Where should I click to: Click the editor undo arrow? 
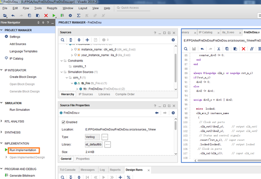tap(202, 49)
